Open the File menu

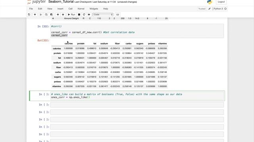[31, 9]
